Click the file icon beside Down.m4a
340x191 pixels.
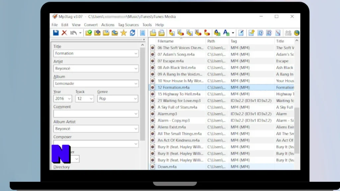pos(153,167)
